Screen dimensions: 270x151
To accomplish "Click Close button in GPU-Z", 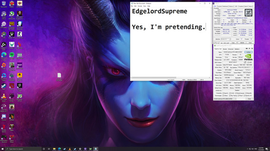I will click(249, 99).
